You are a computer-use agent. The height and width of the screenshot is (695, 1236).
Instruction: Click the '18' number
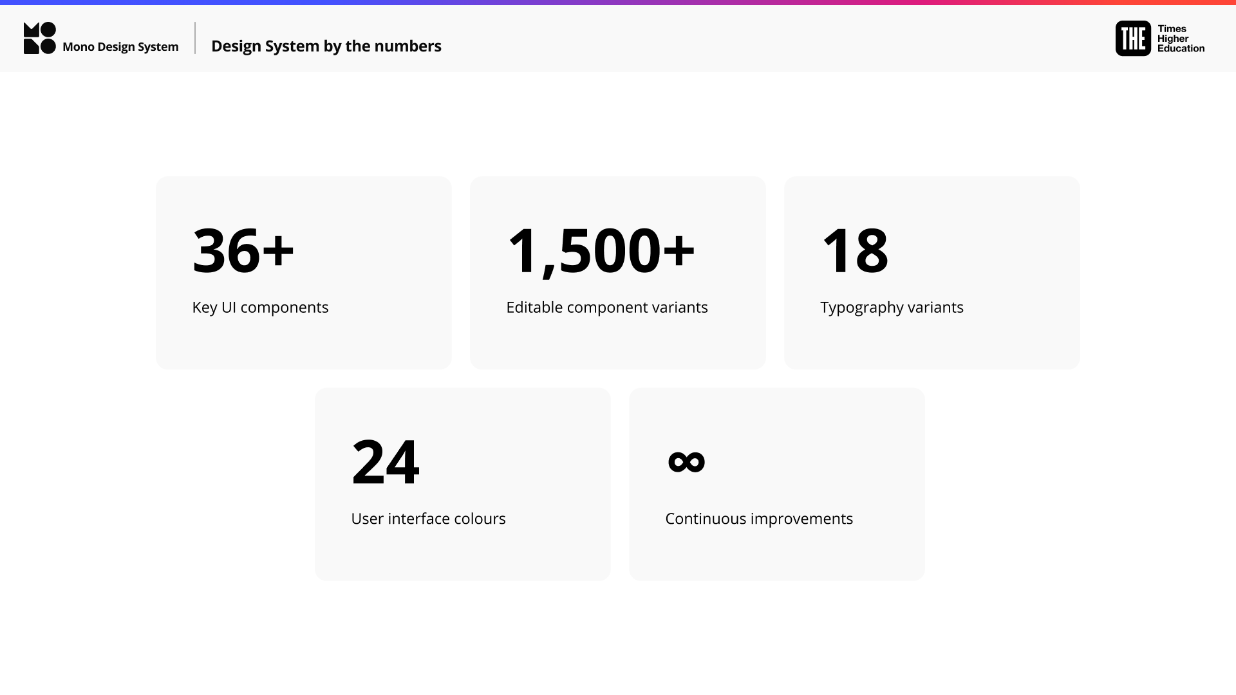(855, 250)
